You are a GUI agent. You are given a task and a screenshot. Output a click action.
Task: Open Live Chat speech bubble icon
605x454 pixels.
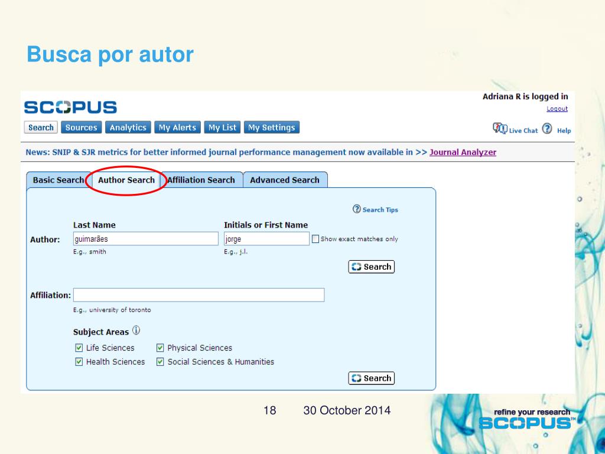[x=500, y=128]
